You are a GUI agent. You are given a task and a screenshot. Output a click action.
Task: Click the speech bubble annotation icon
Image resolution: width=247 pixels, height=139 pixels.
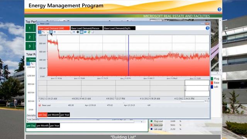85,32
